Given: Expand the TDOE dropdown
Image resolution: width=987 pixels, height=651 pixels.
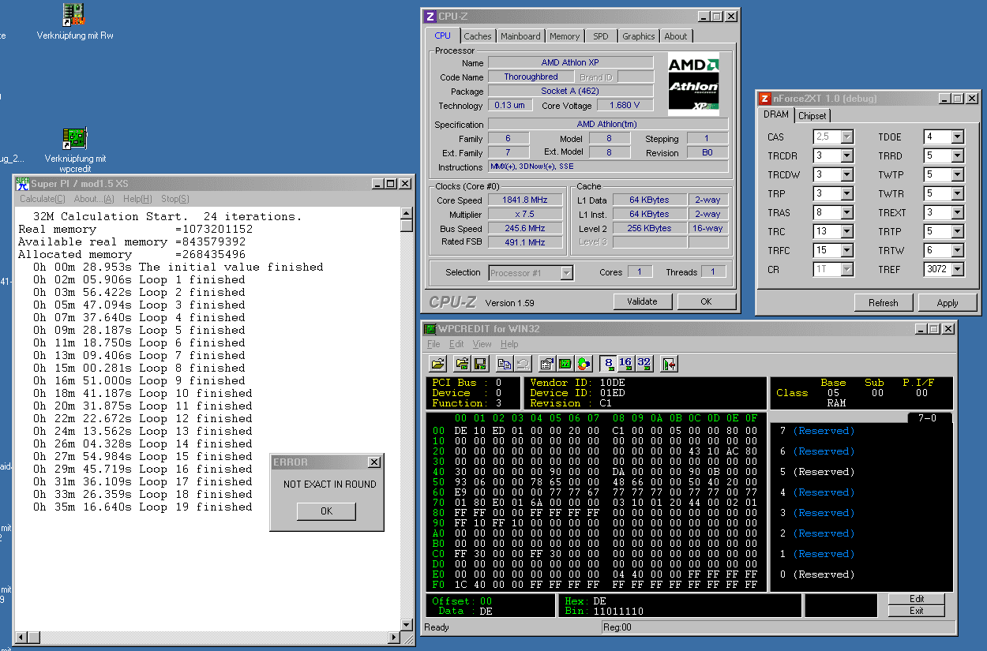Looking at the screenshot, I should pyautogui.click(x=958, y=137).
